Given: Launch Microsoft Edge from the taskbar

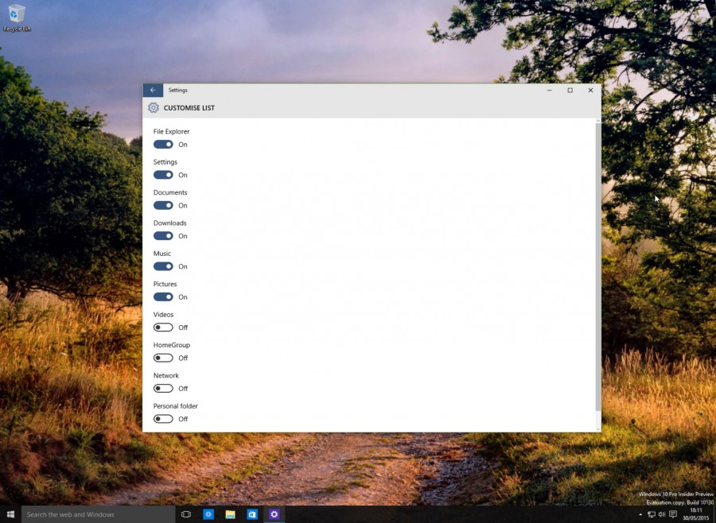Looking at the screenshot, I should pos(208,514).
